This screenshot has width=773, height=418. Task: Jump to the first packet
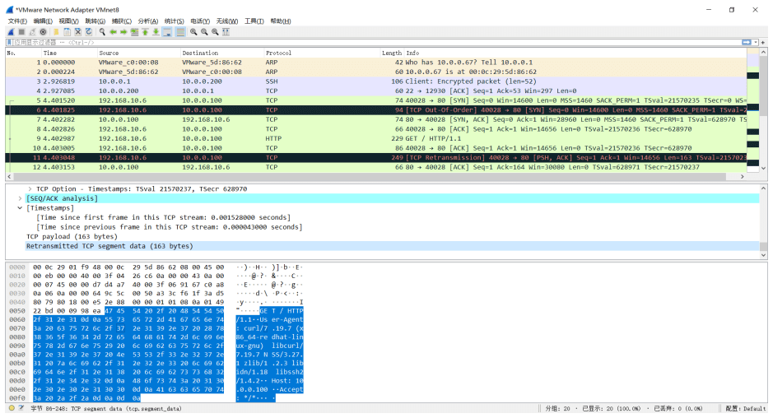coord(145,32)
